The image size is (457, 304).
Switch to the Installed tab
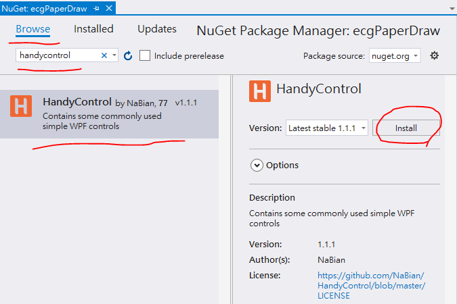pos(93,29)
